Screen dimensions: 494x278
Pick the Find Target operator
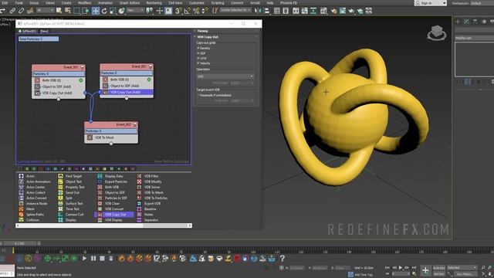click(x=70, y=176)
